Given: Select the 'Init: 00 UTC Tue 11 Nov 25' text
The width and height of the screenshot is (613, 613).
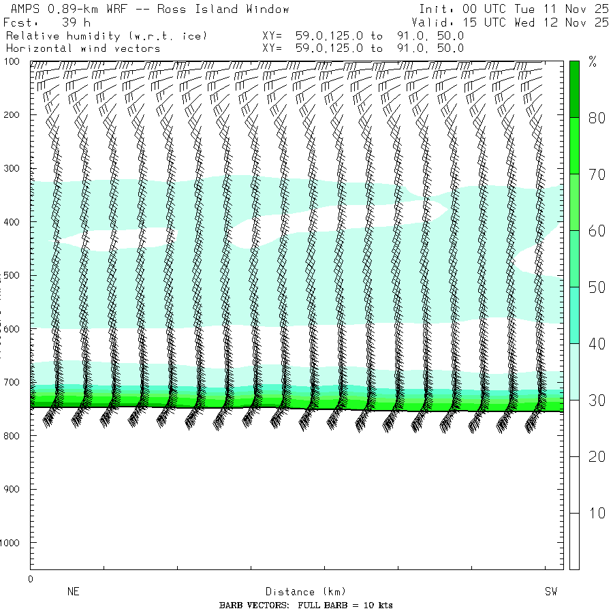Looking at the screenshot, I should 514,9.
